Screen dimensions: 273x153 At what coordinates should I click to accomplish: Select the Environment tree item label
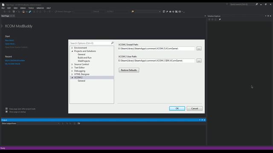[x=81, y=48]
